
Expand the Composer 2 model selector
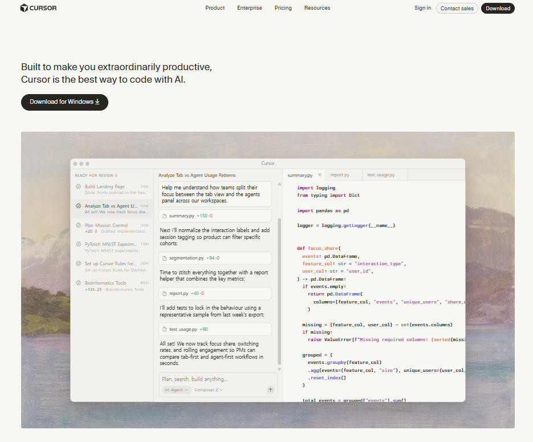(209, 390)
